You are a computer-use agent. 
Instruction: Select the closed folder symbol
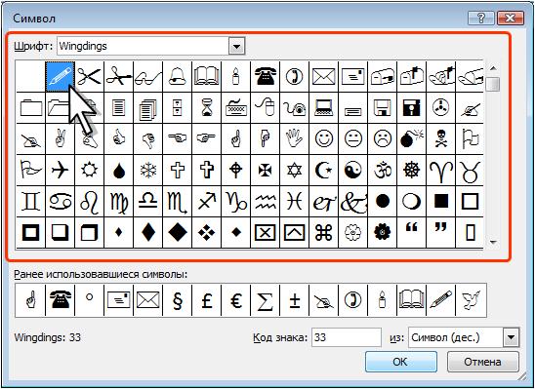(31, 107)
